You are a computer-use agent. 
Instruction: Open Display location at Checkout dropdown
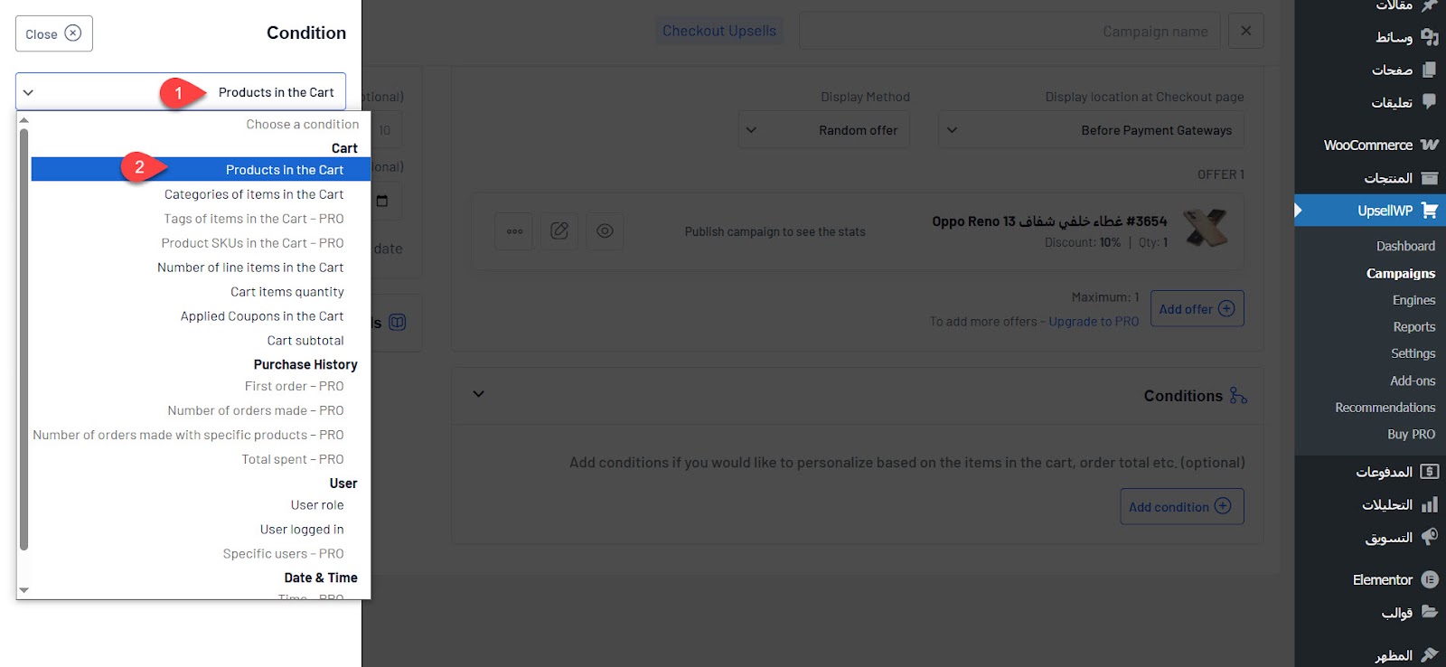1090,130
